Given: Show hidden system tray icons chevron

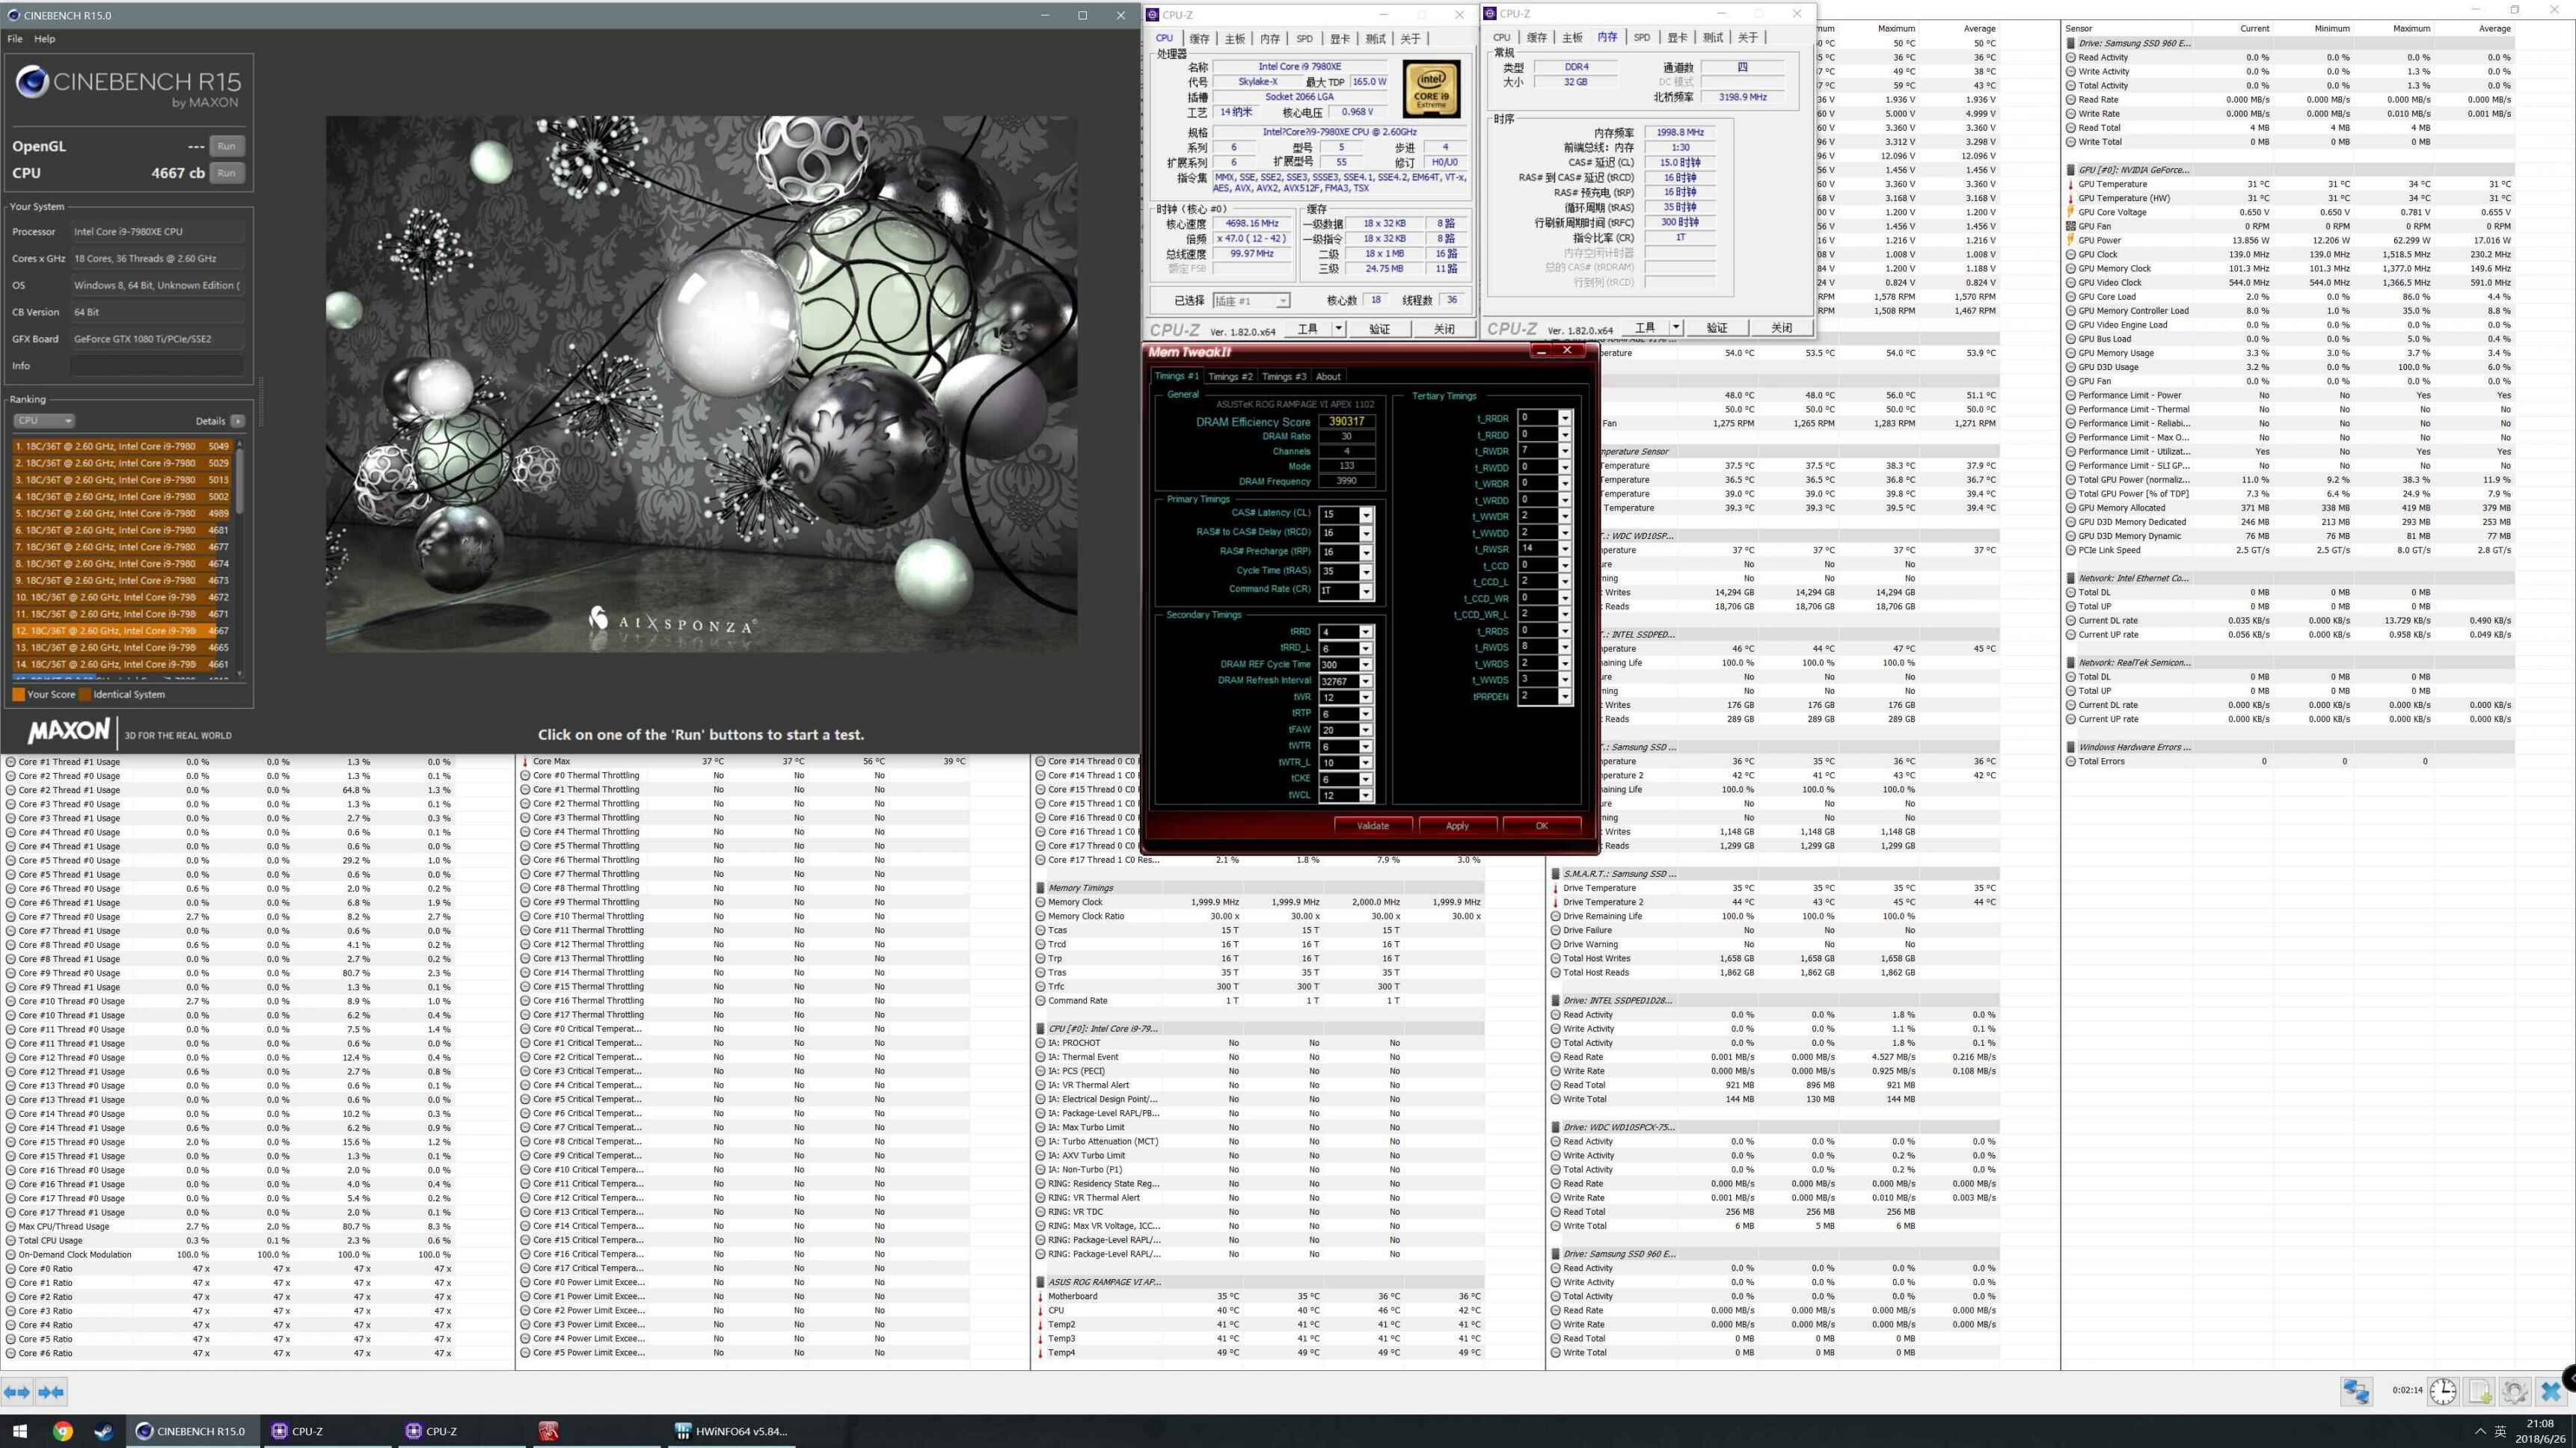Looking at the screenshot, I should [2480, 1431].
